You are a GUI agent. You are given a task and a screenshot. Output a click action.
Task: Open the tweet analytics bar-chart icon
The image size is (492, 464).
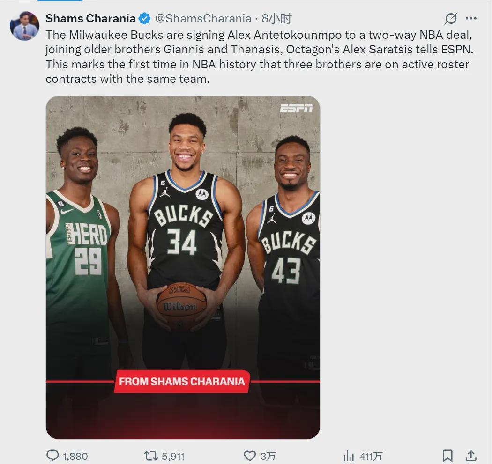point(348,456)
